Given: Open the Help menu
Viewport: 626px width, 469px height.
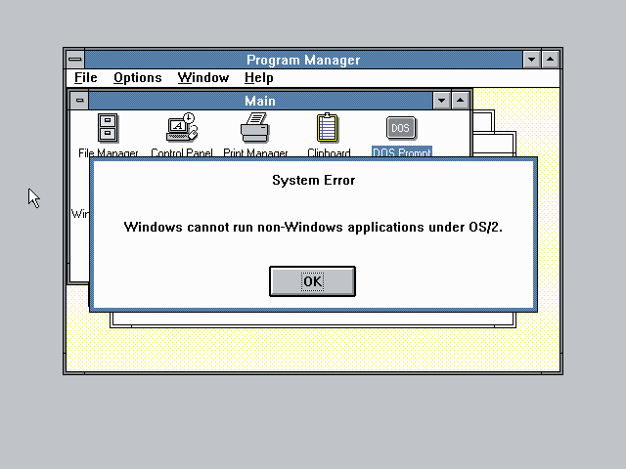Looking at the screenshot, I should coord(259,78).
